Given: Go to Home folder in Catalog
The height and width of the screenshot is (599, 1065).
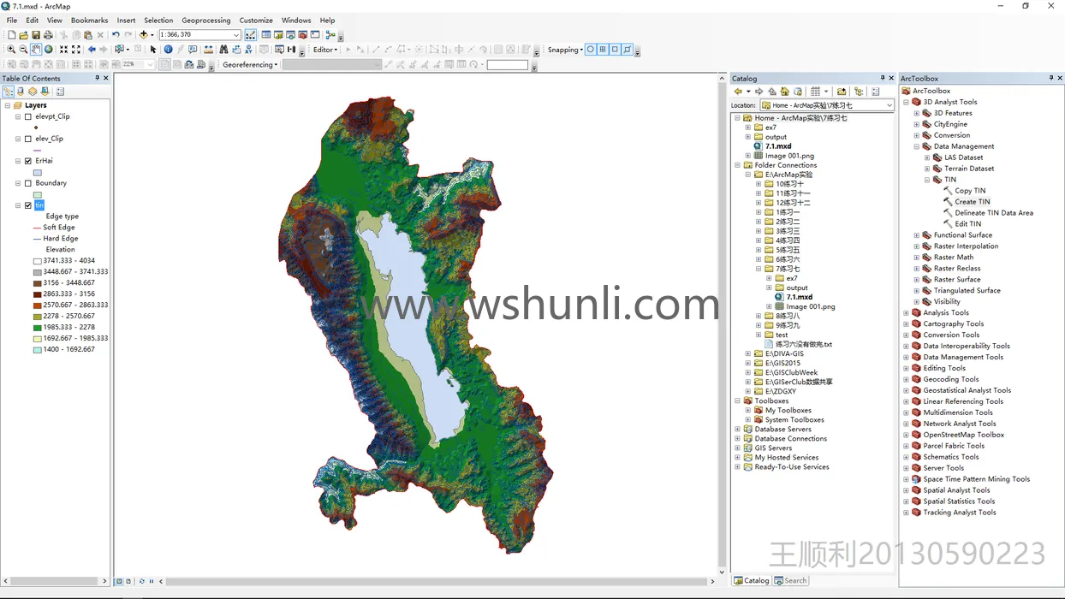Looking at the screenshot, I should (784, 92).
